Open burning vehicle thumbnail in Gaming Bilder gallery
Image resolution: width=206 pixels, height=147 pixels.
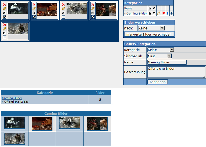pyautogui.click(x=42, y=124)
